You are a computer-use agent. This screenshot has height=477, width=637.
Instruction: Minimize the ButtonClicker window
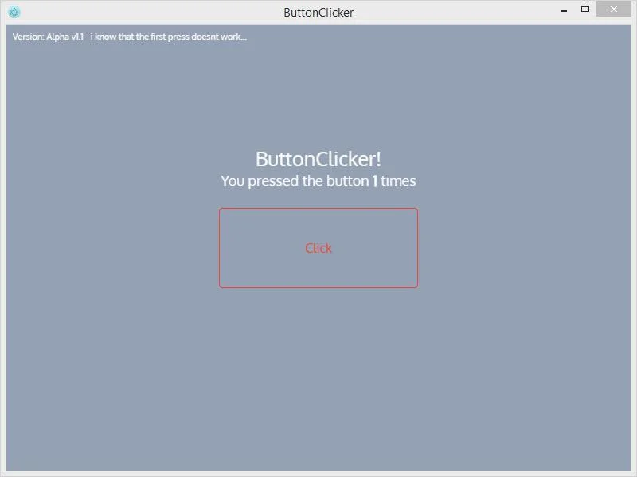(x=564, y=10)
